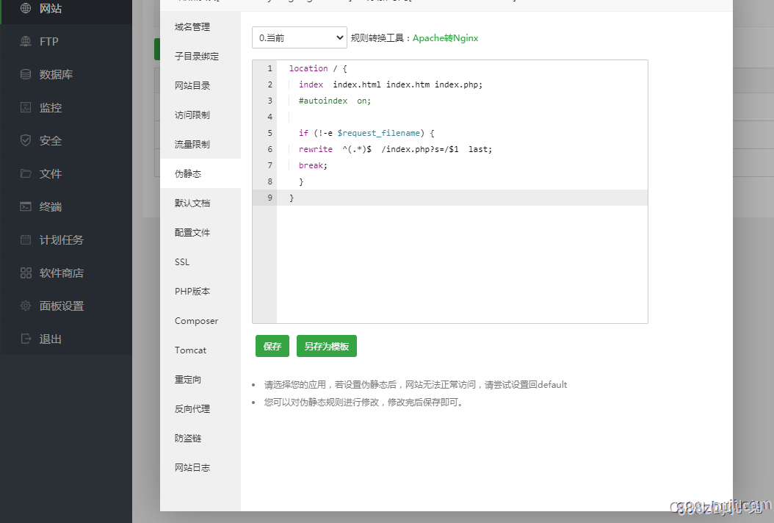Image resolution: width=774 pixels, height=523 pixels.
Task: Open the Composer tab
Action: pos(200,320)
